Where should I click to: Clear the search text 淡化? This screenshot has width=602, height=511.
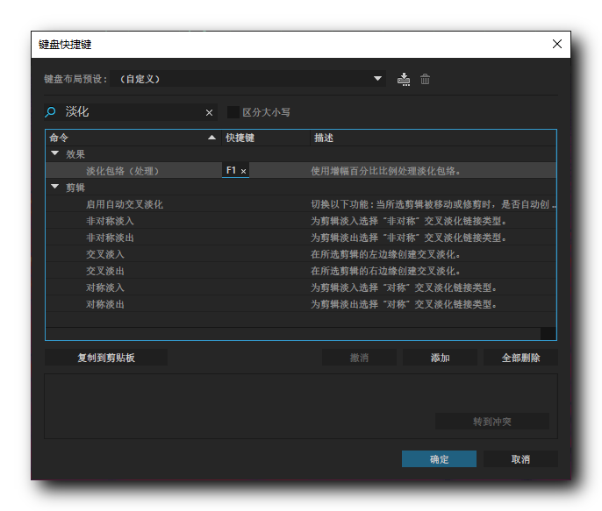209,113
